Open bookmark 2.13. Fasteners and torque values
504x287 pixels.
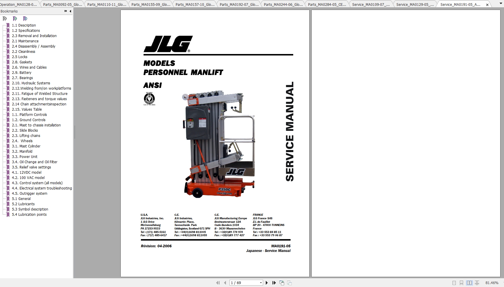(x=39, y=99)
